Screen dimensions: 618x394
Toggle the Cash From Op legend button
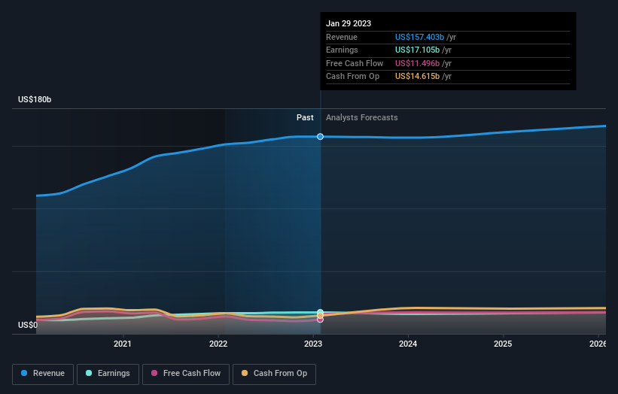click(274, 374)
